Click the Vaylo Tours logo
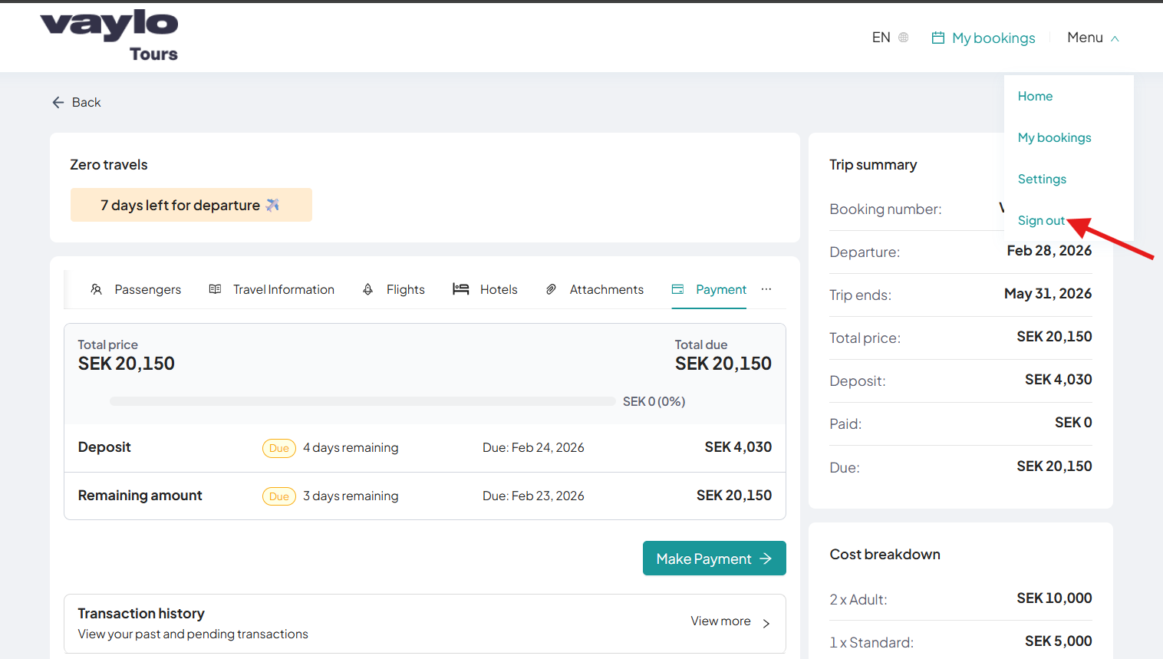 click(x=109, y=35)
